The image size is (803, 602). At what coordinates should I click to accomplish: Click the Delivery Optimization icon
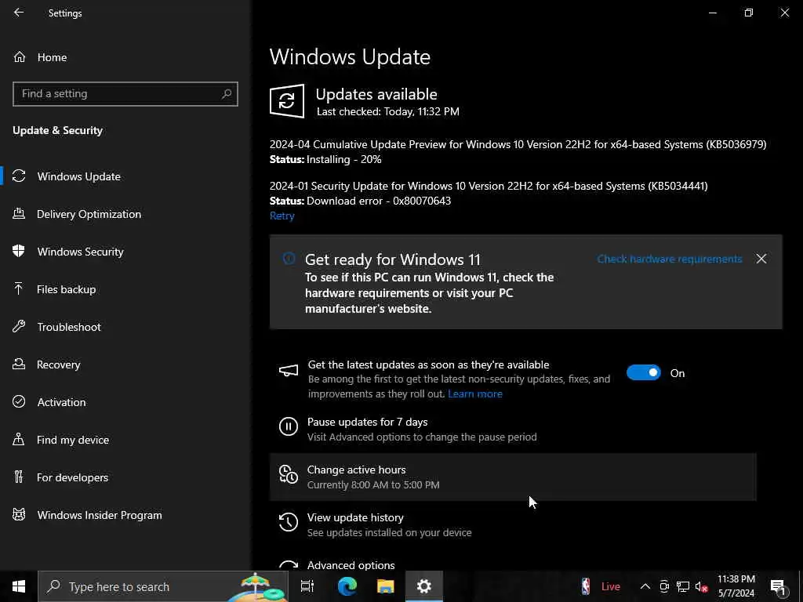click(x=19, y=213)
